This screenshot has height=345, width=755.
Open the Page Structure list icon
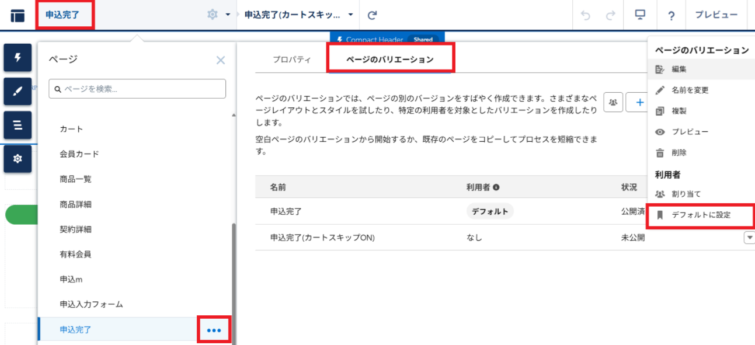pos(18,125)
